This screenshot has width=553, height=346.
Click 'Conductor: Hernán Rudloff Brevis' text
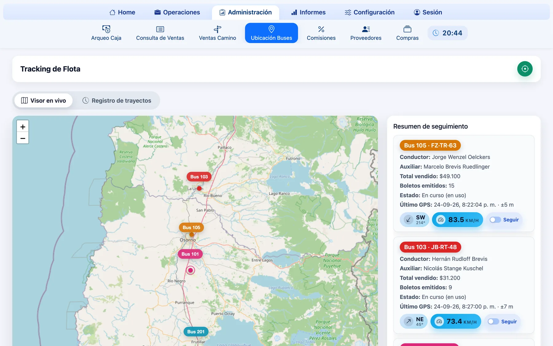tap(444, 259)
